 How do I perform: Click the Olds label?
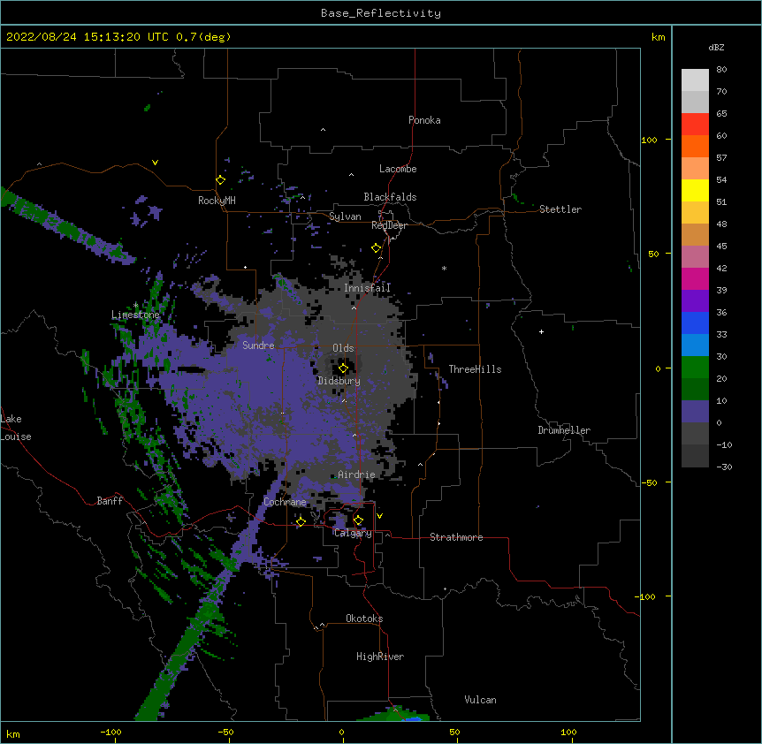pos(343,348)
